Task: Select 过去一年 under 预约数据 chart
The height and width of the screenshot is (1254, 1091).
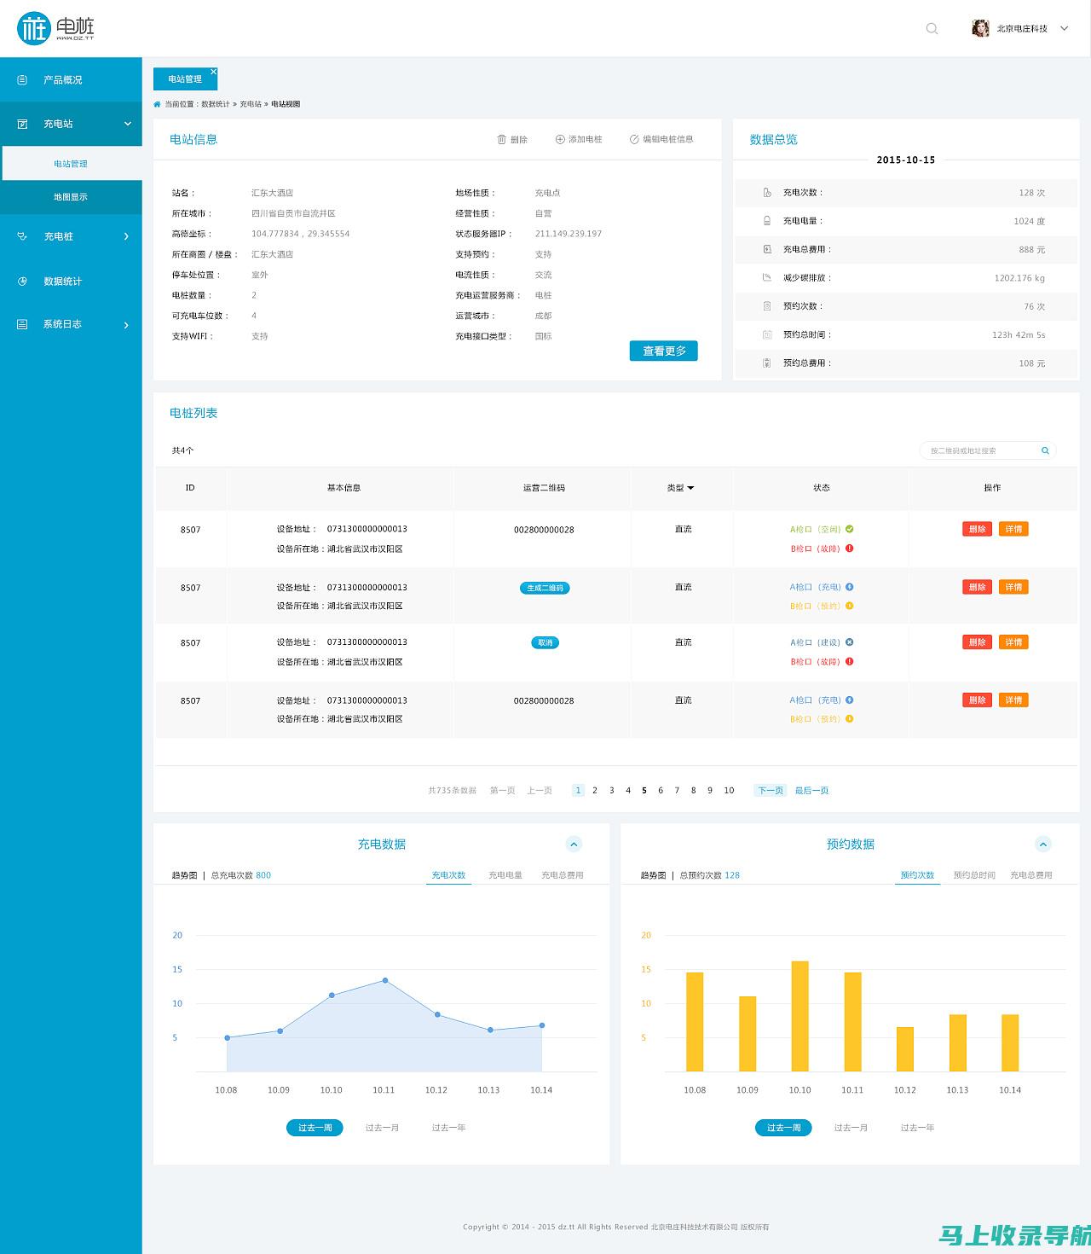Action: [917, 1128]
